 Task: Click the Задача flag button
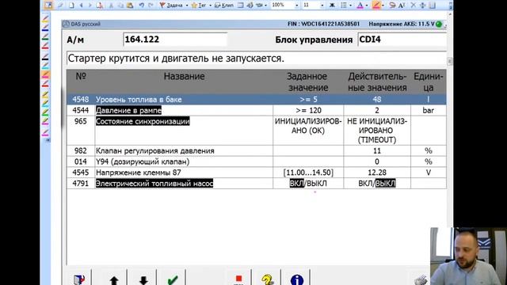[x=171, y=6]
